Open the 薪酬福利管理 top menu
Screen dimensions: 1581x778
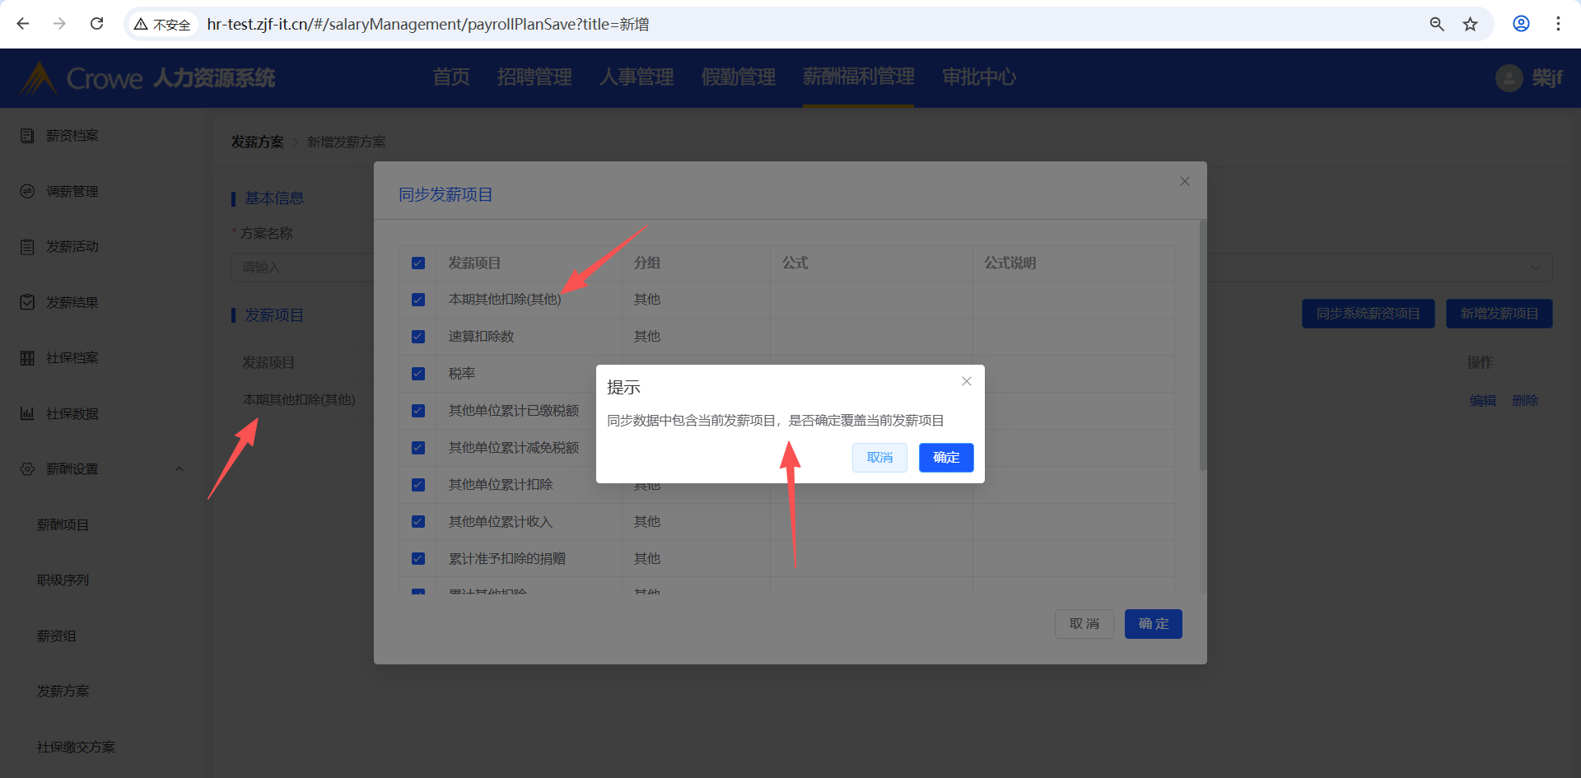pyautogui.click(x=859, y=77)
